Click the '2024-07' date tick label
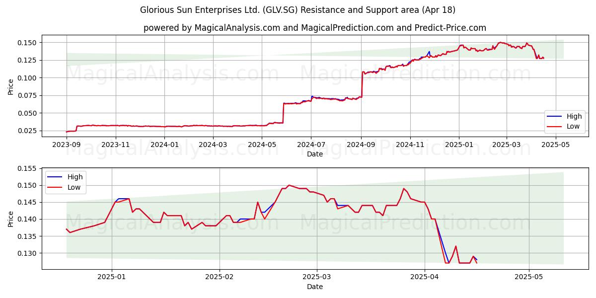This screenshot has width=596, height=298. (x=311, y=145)
